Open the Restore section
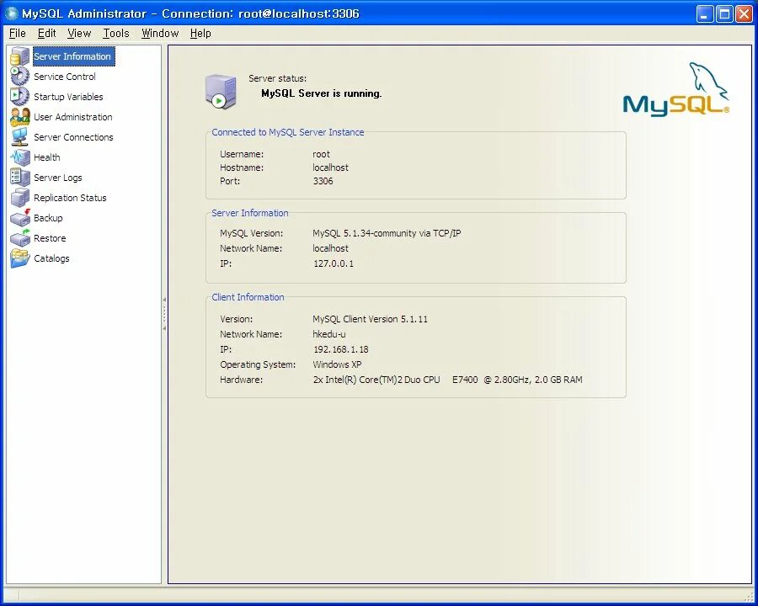The image size is (758, 606). (50, 238)
